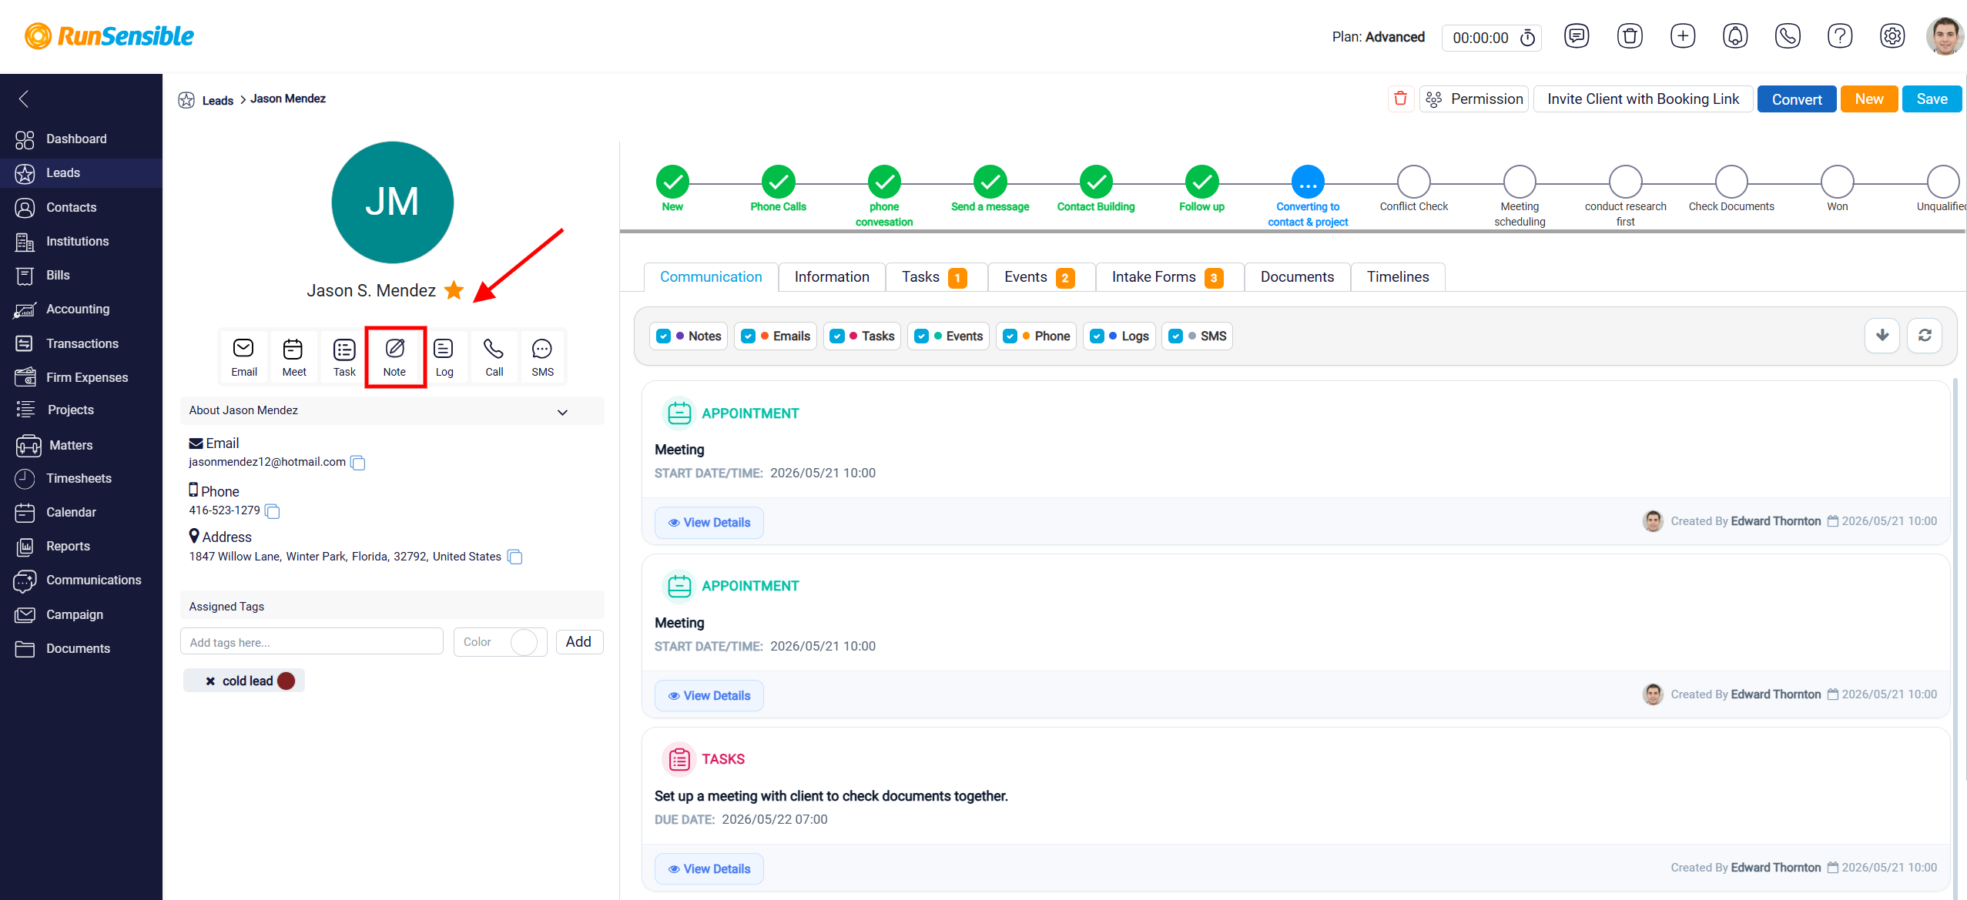Uncheck the Notes filter checkbox
The width and height of the screenshot is (1967, 900).
663,336
